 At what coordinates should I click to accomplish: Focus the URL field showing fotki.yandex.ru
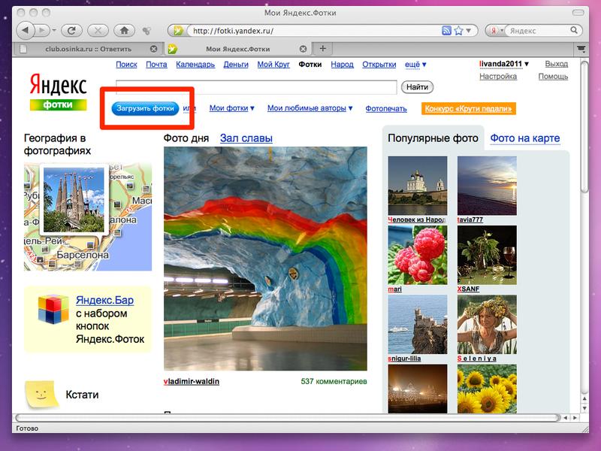pos(314,31)
